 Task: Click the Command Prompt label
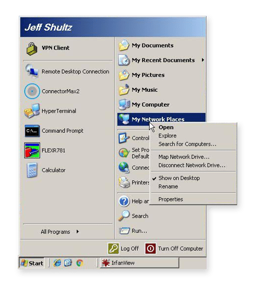pos(63,131)
